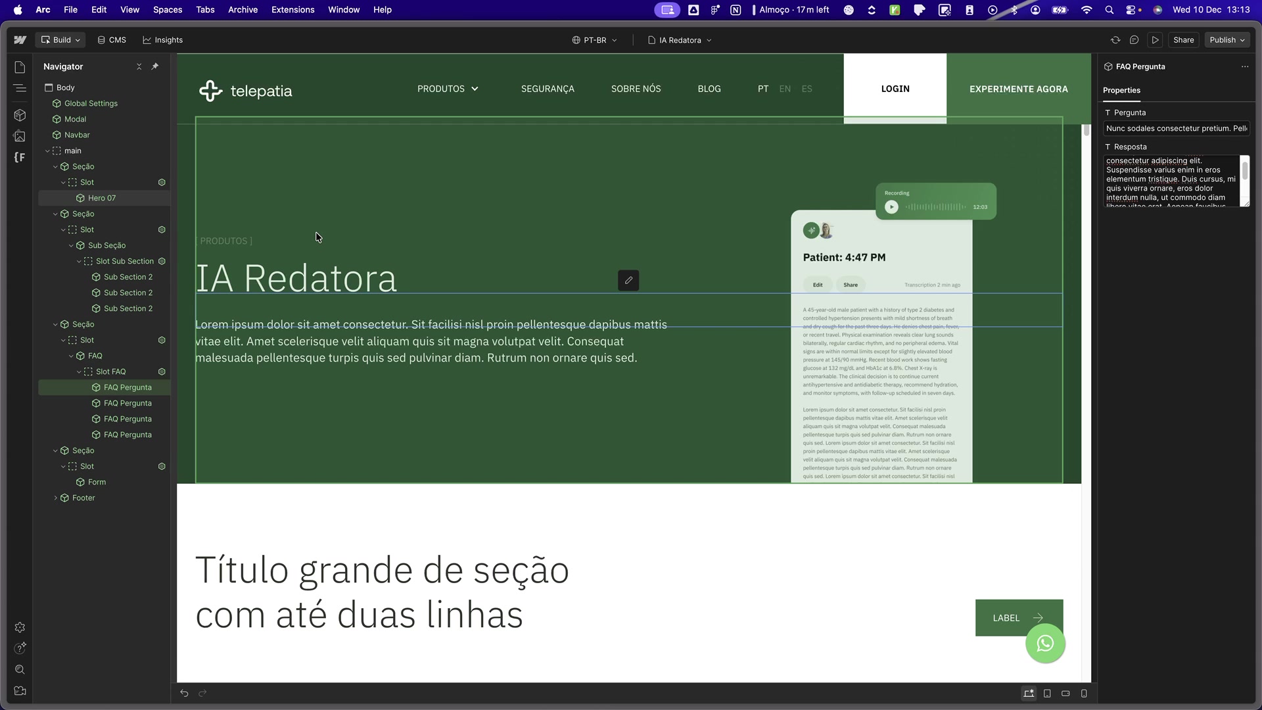Open the Components panel cube icon
Viewport: 1262px width, 710px height.
[20, 115]
